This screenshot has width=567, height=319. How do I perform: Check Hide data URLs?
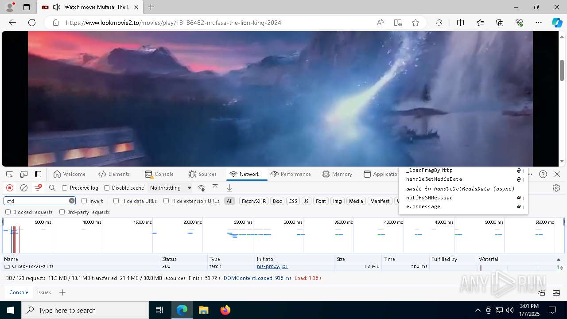click(x=116, y=201)
